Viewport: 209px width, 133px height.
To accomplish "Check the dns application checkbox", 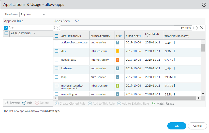I will tap(57, 51).
